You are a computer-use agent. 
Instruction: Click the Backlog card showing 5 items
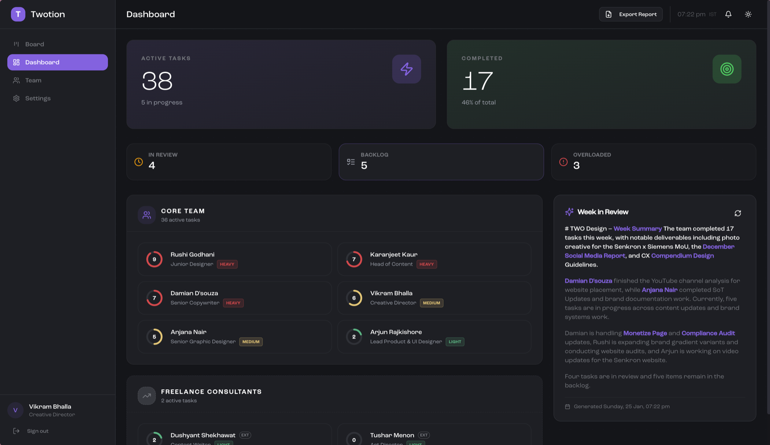tap(441, 162)
